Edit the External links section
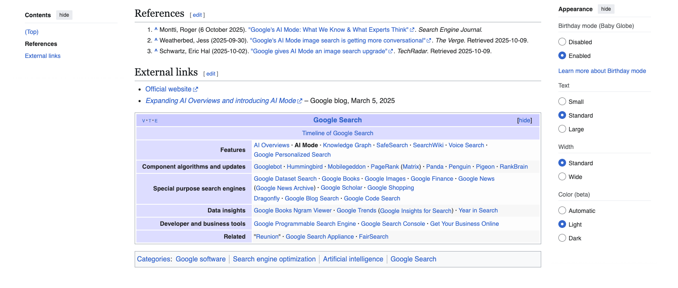 click(211, 74)
